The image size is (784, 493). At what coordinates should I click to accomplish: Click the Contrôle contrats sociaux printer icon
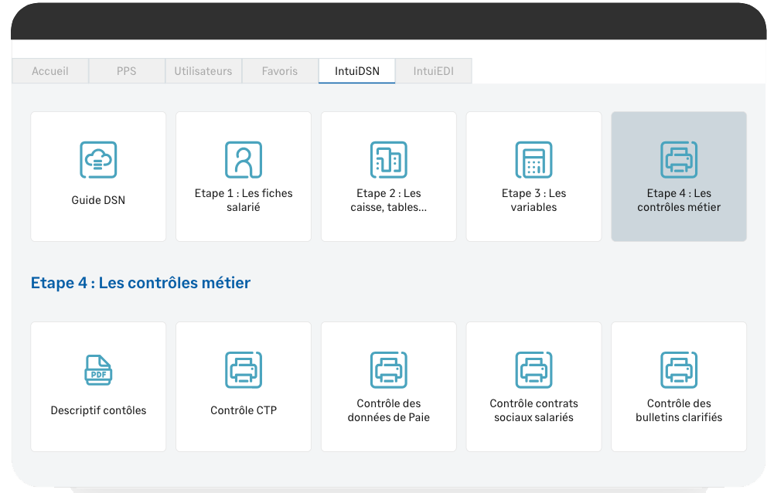pyautogui.click(x=533, y=370)
